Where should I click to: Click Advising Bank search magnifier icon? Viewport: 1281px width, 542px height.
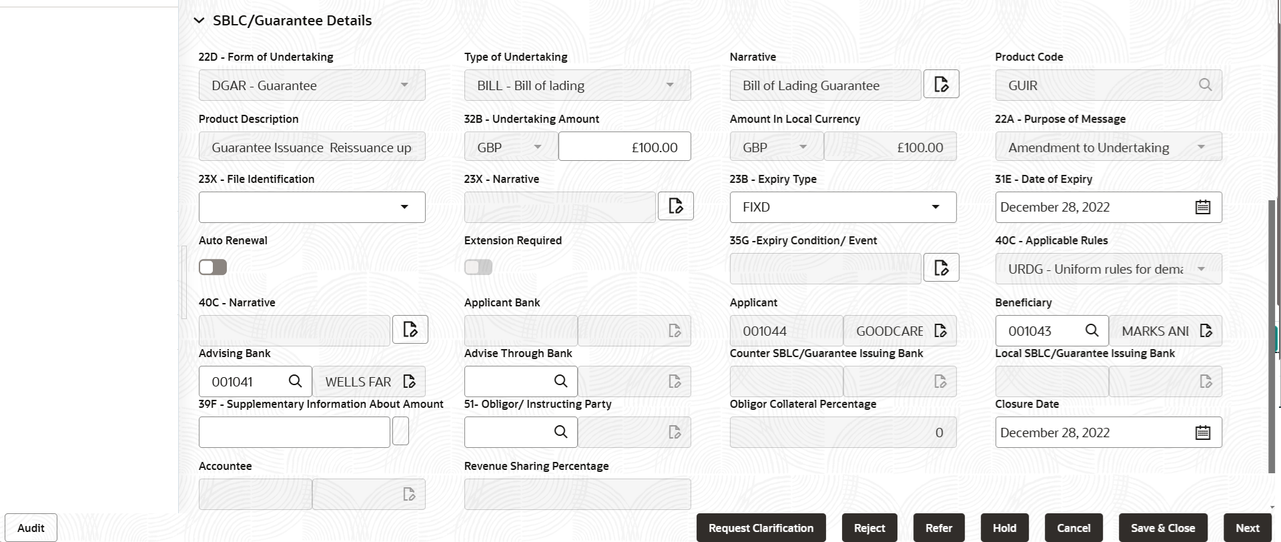click(x=295, y=381)
